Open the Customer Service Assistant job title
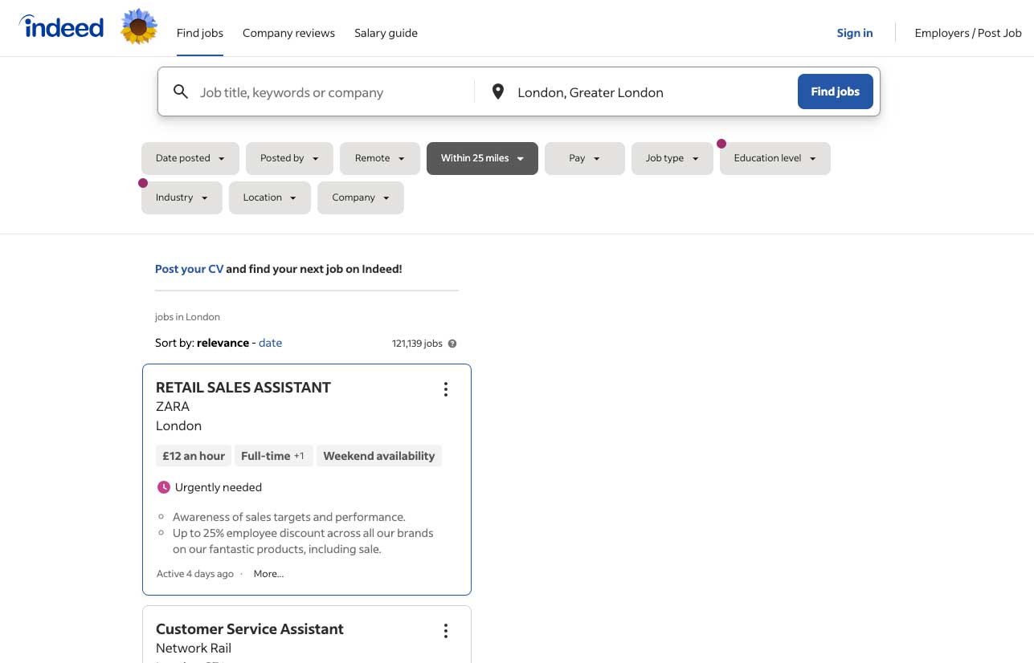Screen dimensions: 1034x663 click(x=250, y=628)
